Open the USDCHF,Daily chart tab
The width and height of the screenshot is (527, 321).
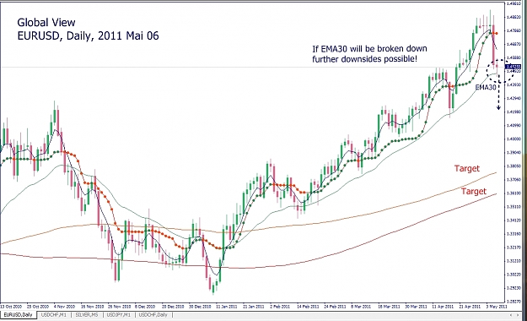point(153,315)
